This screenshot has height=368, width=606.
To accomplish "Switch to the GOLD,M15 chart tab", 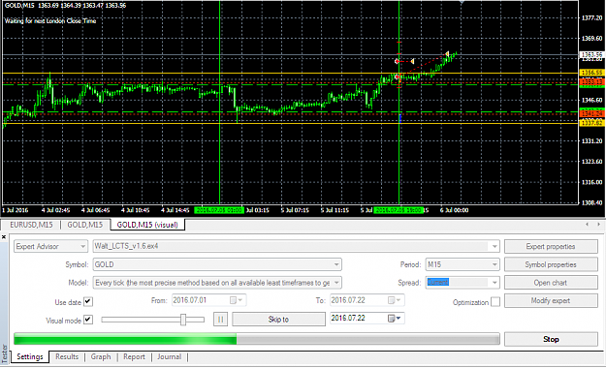I will click(x=85, y=225).
